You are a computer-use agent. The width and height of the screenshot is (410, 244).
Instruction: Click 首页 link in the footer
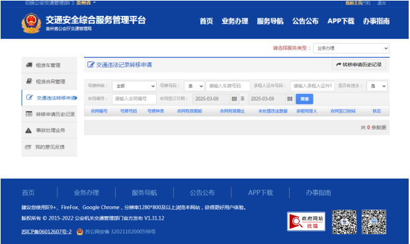tap(28, 192)
